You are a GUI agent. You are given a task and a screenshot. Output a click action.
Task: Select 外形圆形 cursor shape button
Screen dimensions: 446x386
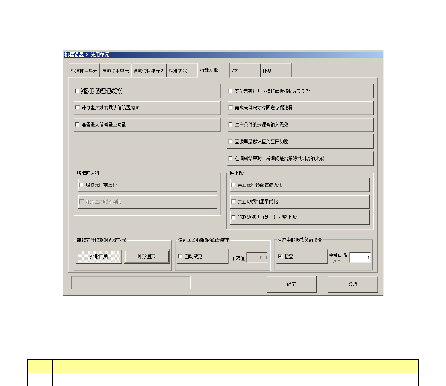[147, 256]
